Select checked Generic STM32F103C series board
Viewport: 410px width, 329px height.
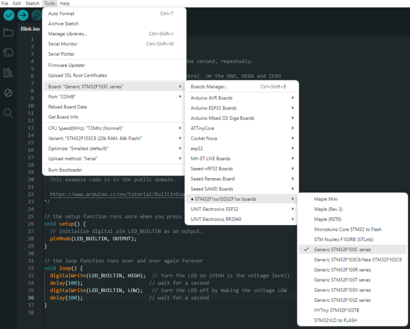coord(342,250)
